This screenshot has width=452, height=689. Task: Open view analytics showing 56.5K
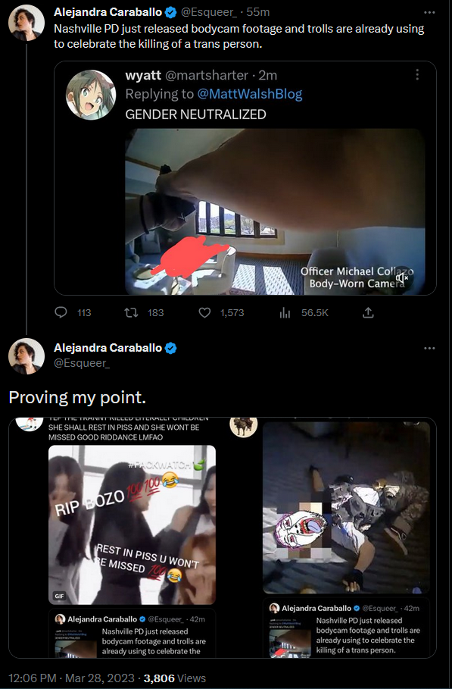(285, 312)
